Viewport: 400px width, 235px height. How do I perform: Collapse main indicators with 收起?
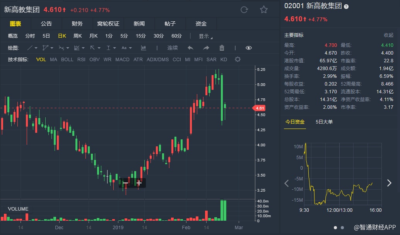pyautogui.click(x=388, y=35)
